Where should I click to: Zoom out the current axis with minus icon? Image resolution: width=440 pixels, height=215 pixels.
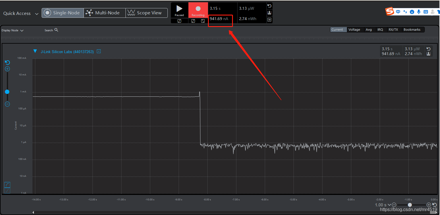(7, 104)
